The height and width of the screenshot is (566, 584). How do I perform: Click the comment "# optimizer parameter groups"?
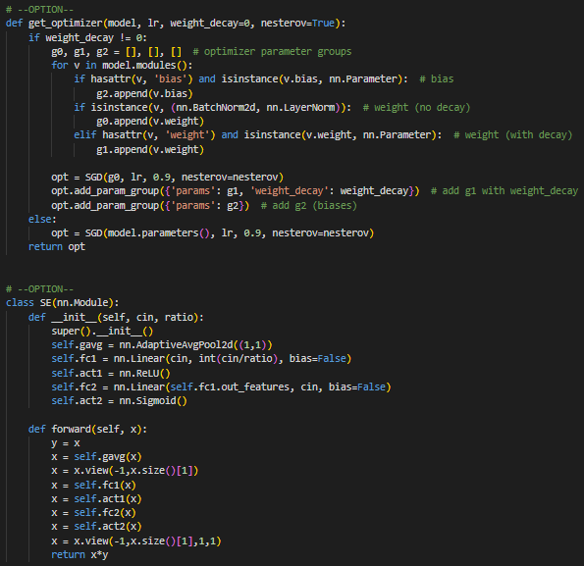coord(272,51)
